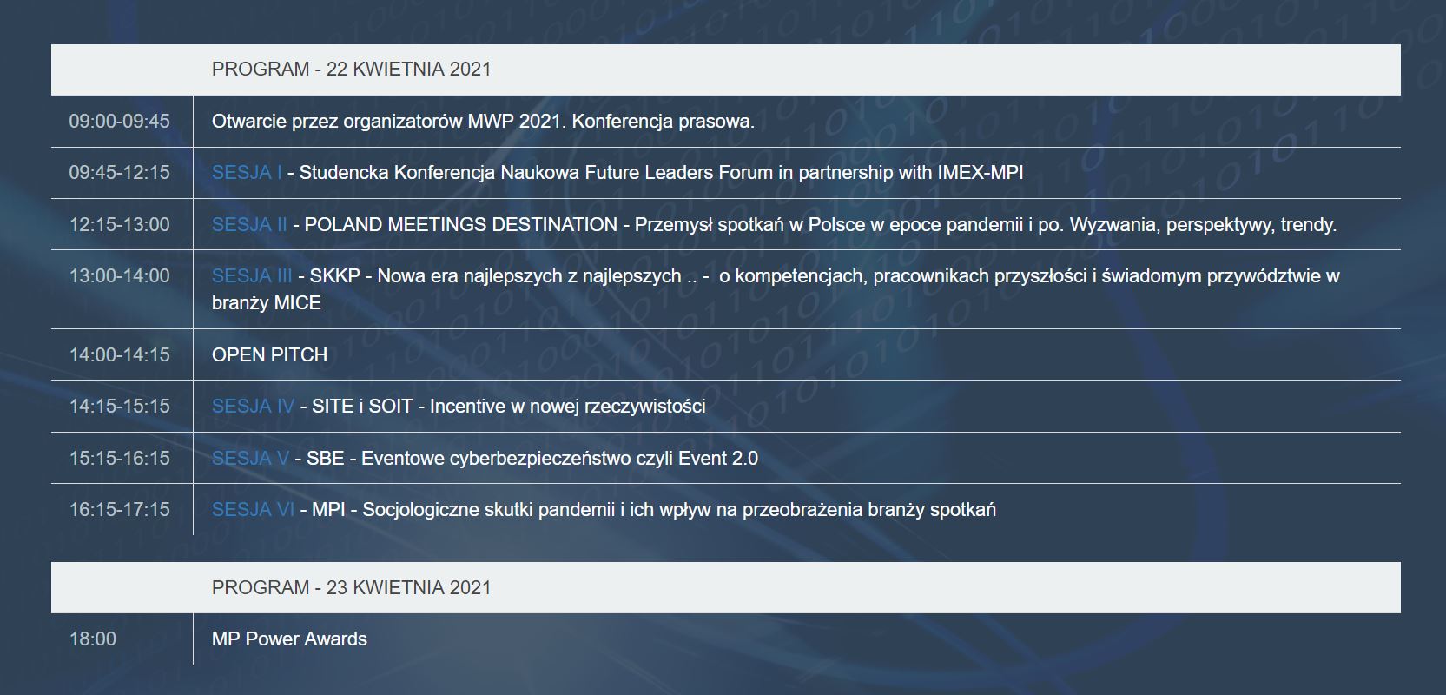Screen dimensions: 1446x695
Task: Click the OPEN PITCH entry
Action: [x=270, y=355]
